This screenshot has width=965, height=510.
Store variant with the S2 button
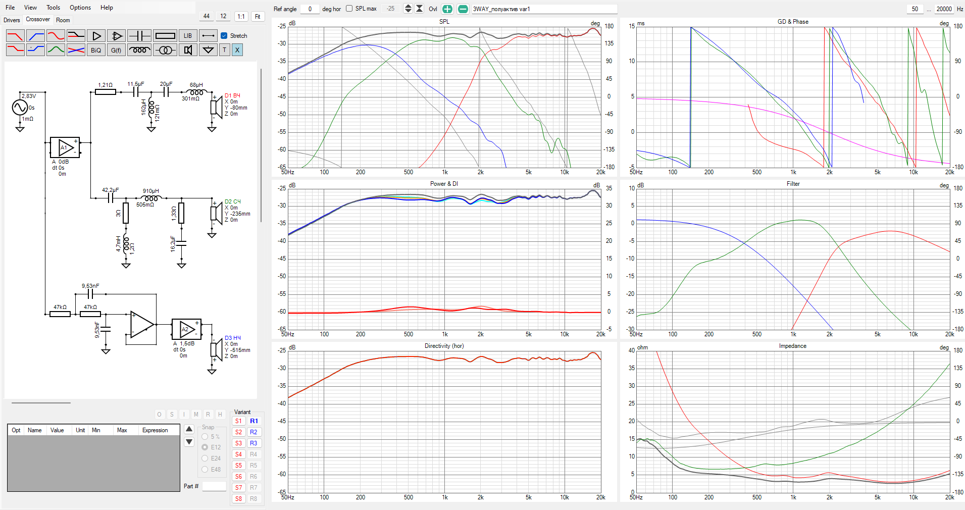pyautogui.click(x=238, y=432)
